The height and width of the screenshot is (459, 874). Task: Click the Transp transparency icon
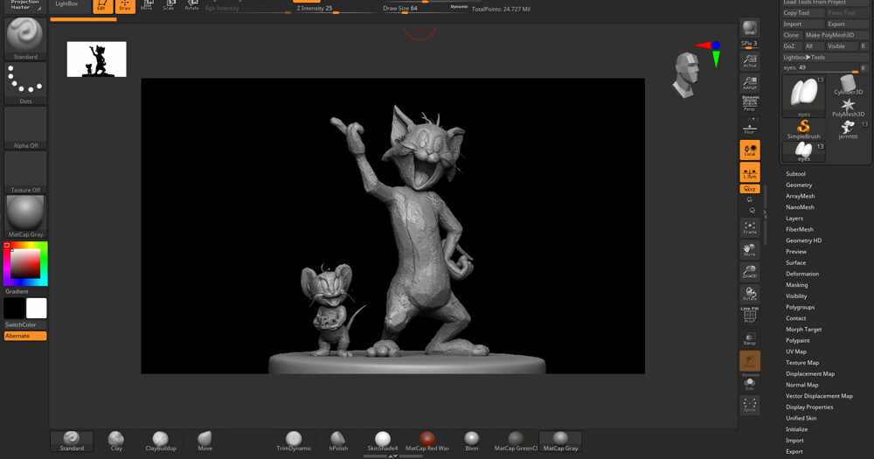point(750,338)
